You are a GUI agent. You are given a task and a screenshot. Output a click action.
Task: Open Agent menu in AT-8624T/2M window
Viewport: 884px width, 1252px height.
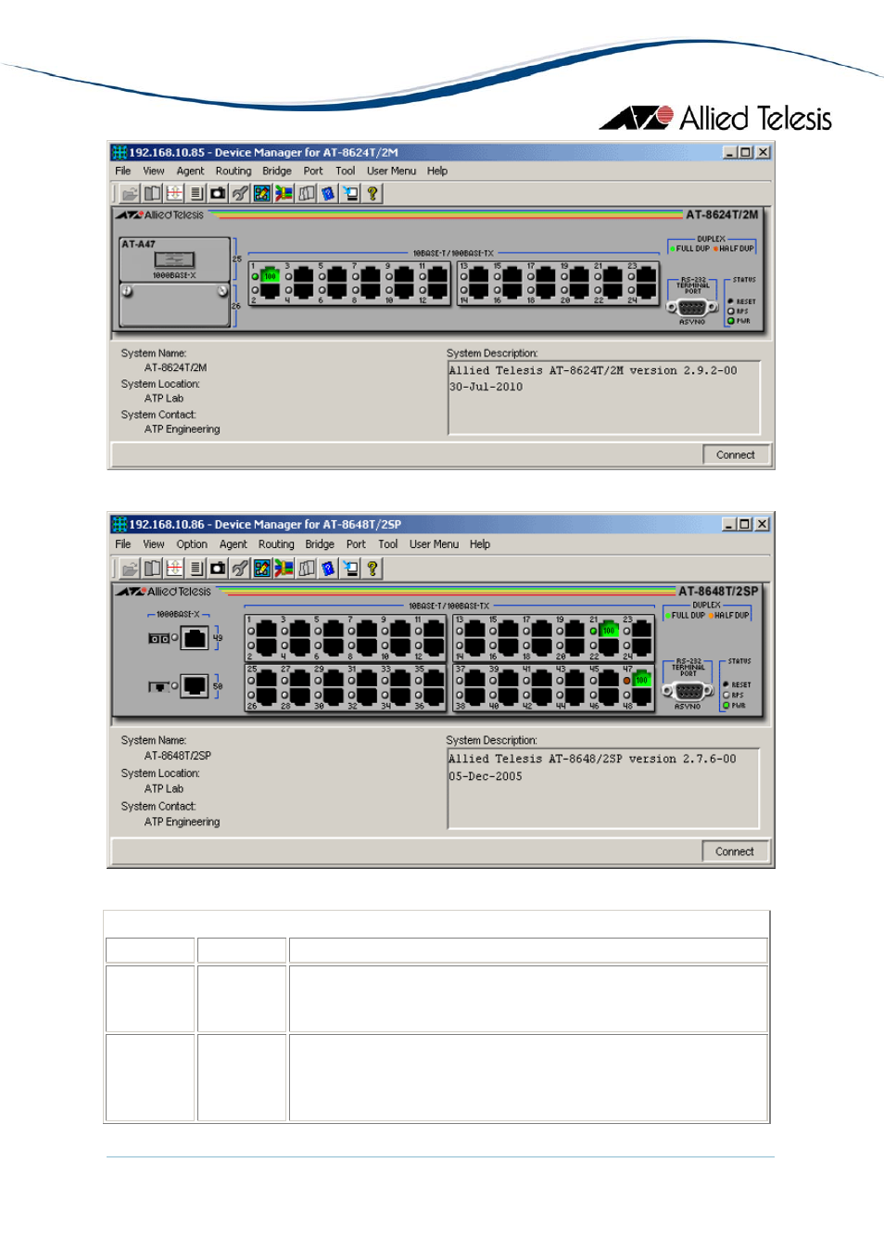click(x=190, y=171)
